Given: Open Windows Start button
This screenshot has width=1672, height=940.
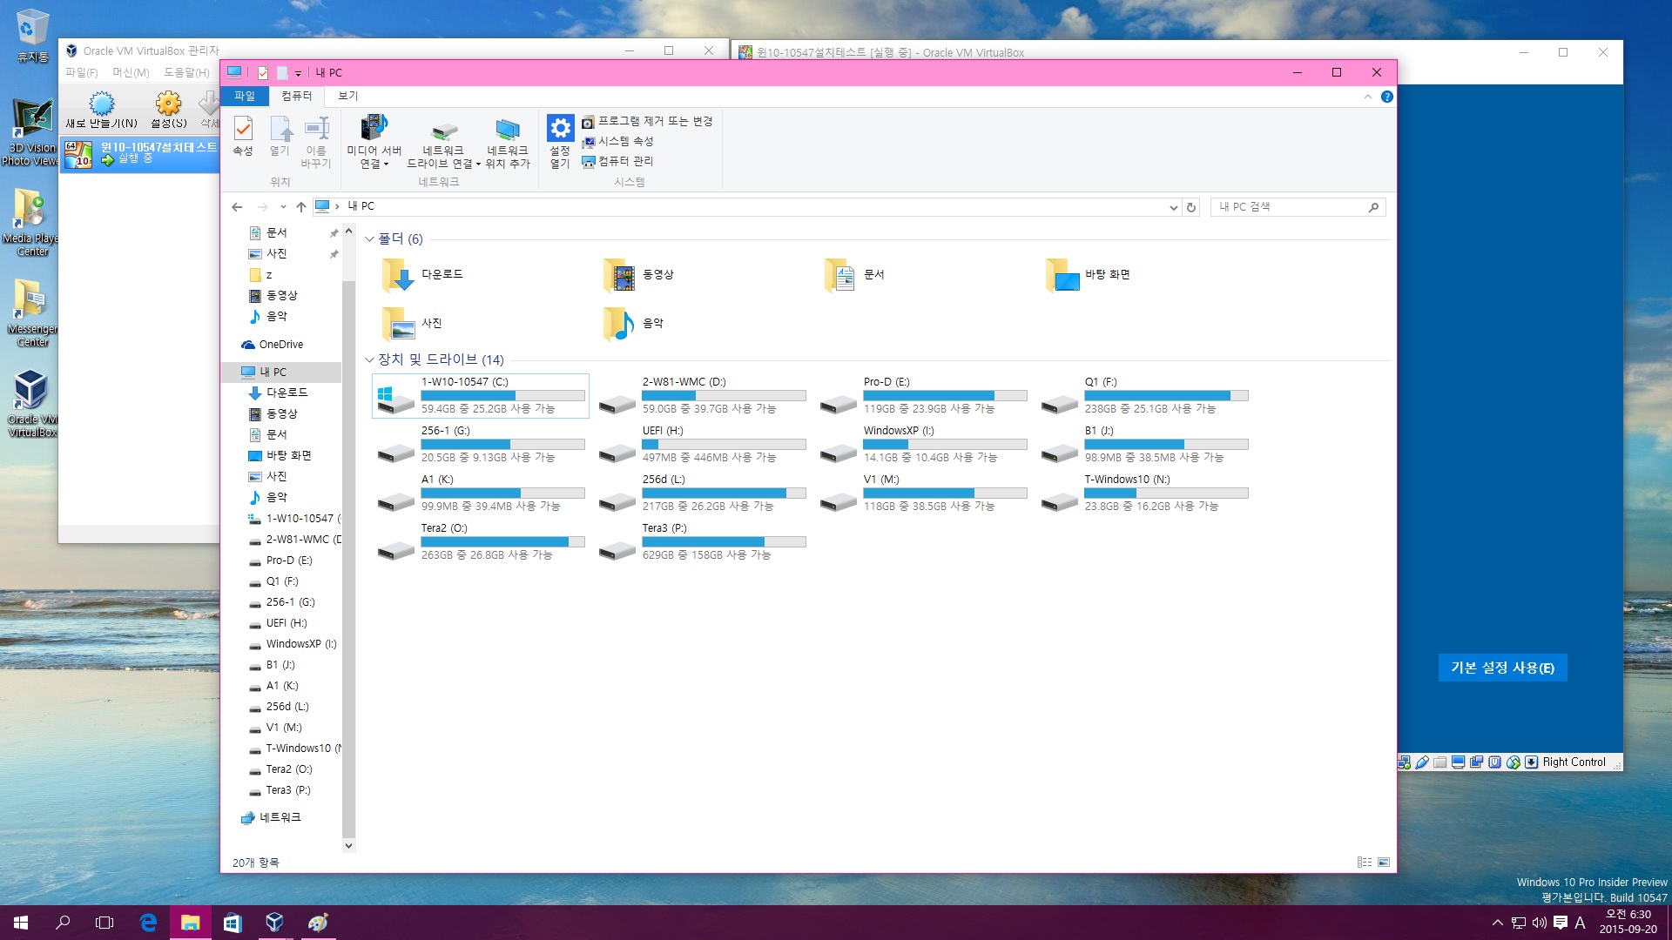Looking at the screenshot, I should tap(21, 923).
